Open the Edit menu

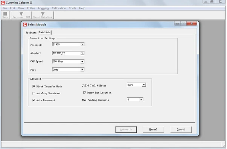coord(12,8)
